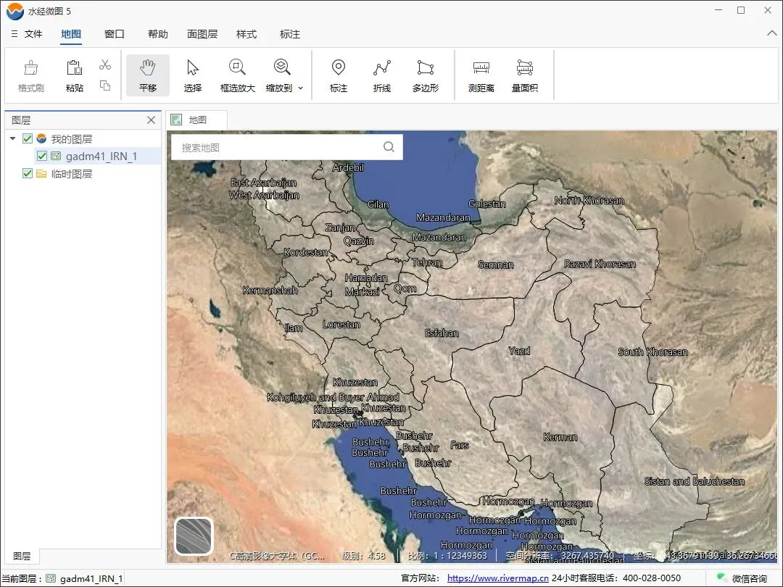Click the Esfahan province label on the map
Screen dimensions: 783x587
click(442, 333)
